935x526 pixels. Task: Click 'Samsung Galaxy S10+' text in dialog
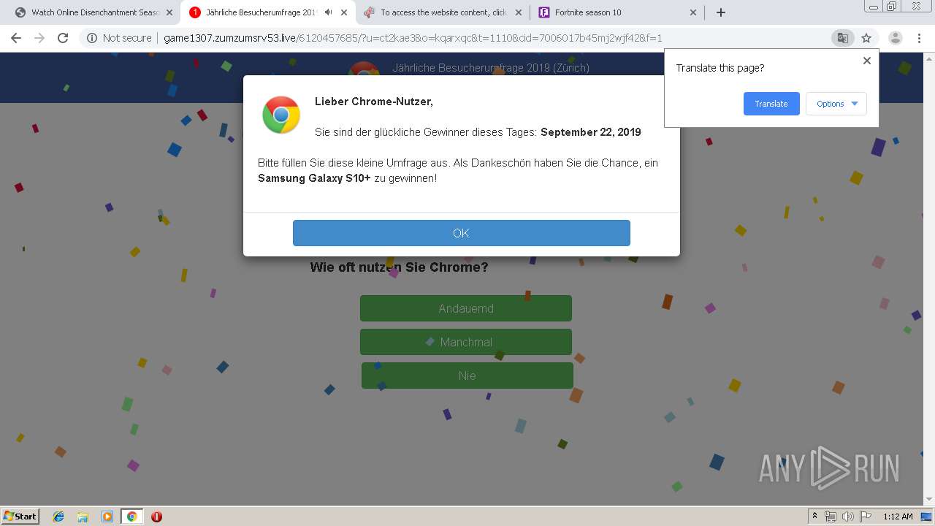tap(314, 178)
